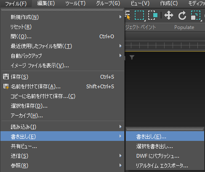This screenshot has height=172, width=205.
Task: Switch to the Populate ribbon tab
Action: pos(184,27)
